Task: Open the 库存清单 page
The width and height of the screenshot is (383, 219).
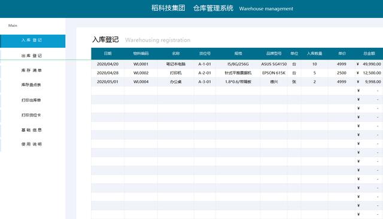Action: pyautogui.click(x=32, y=70)
